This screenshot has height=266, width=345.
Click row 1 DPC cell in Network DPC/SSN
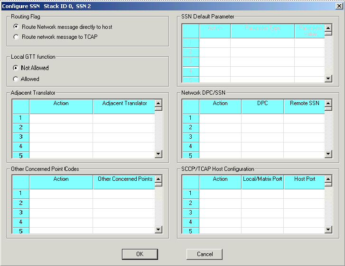(262, 118)
